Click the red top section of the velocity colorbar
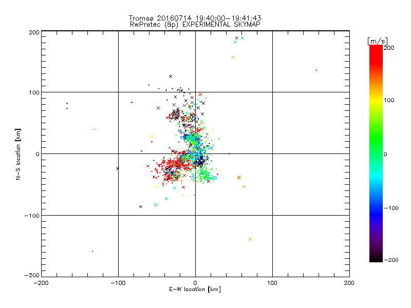The image size is (411, 308). click(x=376, y=54)
